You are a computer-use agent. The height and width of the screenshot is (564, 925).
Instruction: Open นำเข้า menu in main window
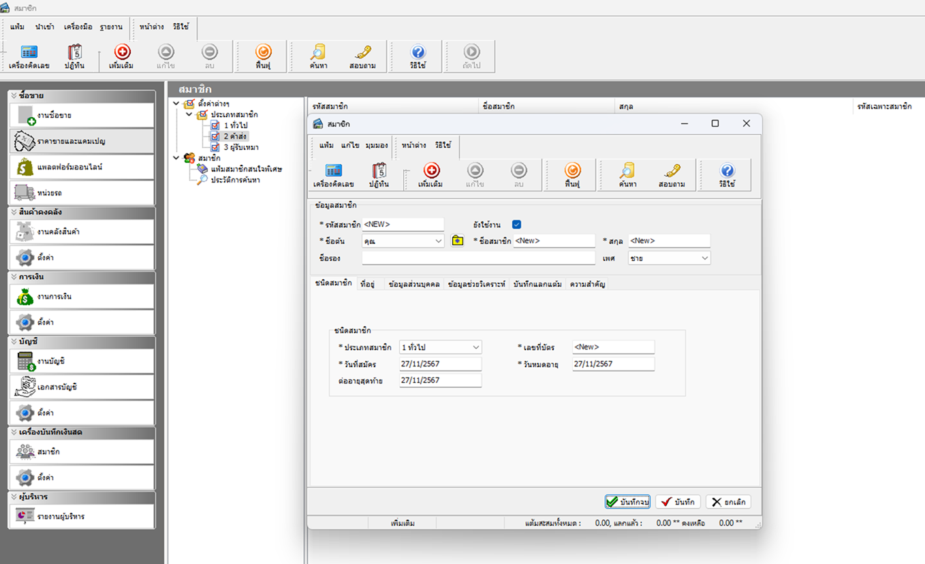click(45, 27)
